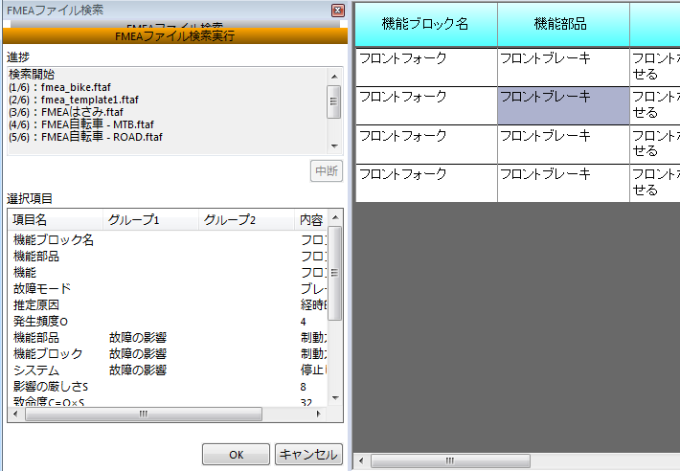Viewport: 680px width, 471px height.
Task: Sort by 項目名 column header
Action: [x=53, y=220]
